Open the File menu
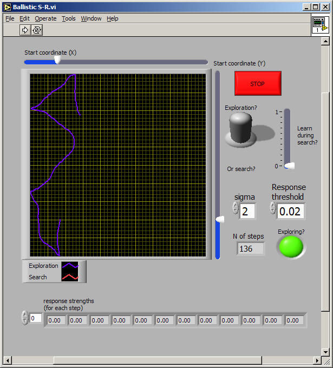 [x=10, y=18]
